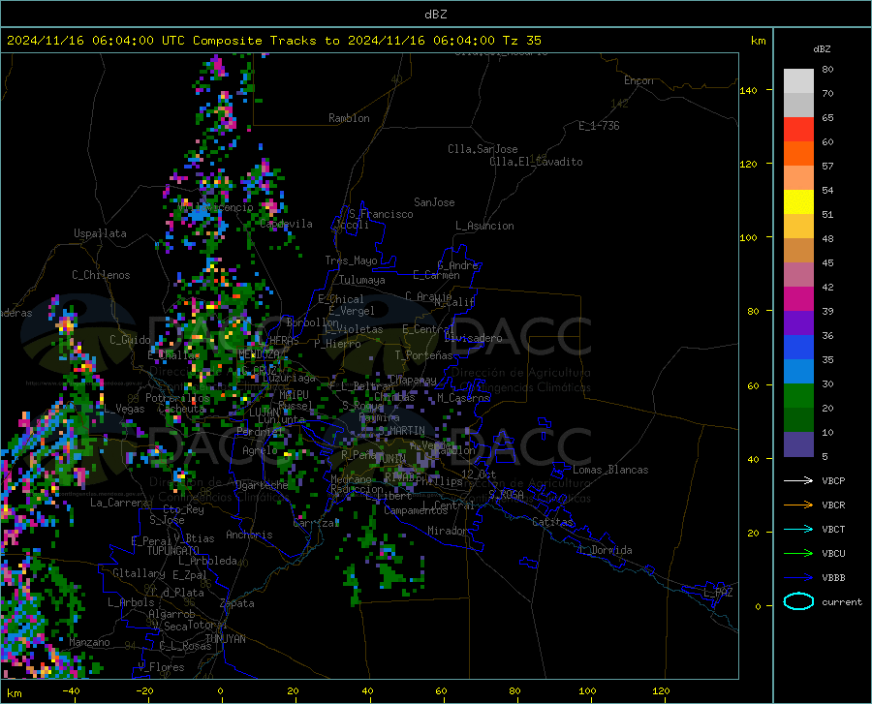The width and height of the screenshot is (872, 704).
Task: Click the 'M_Caseros' place label
Action: tap(463, 398)
